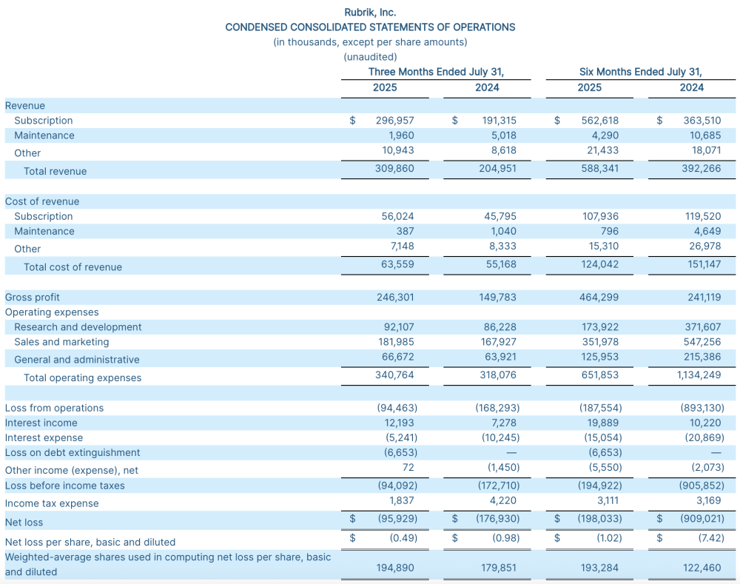Select total cost of revenue 63,559

pos(398,264)
